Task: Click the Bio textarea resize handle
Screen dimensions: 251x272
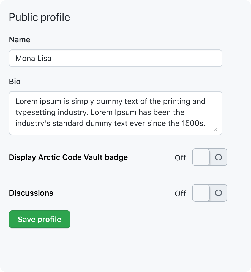Action: [x=215, y=130]
